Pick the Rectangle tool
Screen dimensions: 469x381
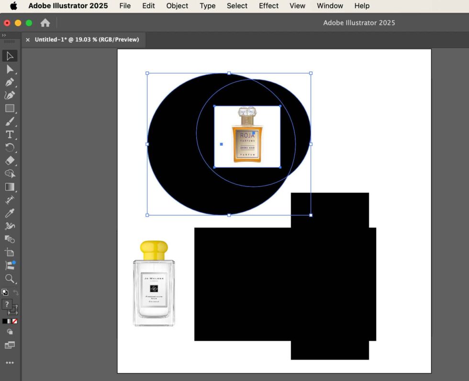click(10, 108)
